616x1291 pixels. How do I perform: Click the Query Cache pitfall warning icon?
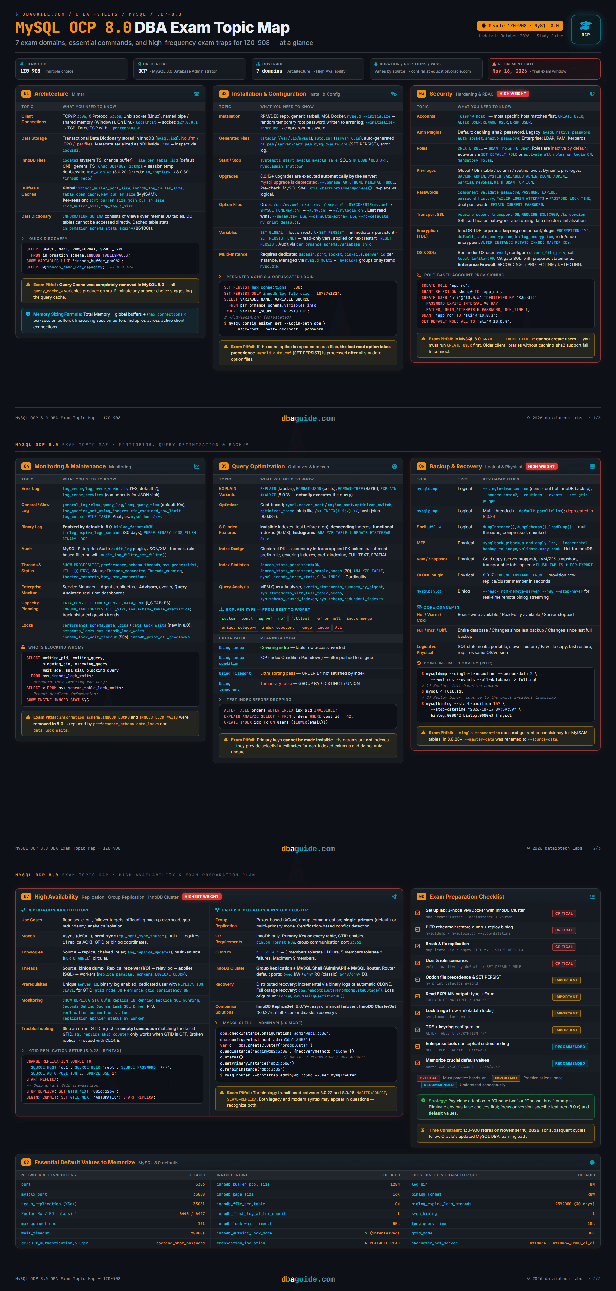point(28,285)
